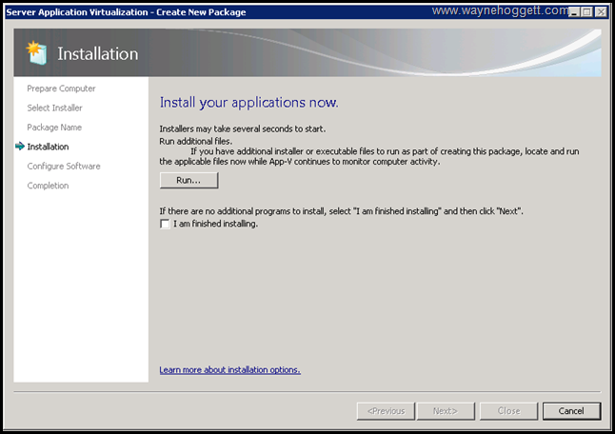Click the "Install your applications now." heading
The image size is (615, 434).
tap(248, 103)
